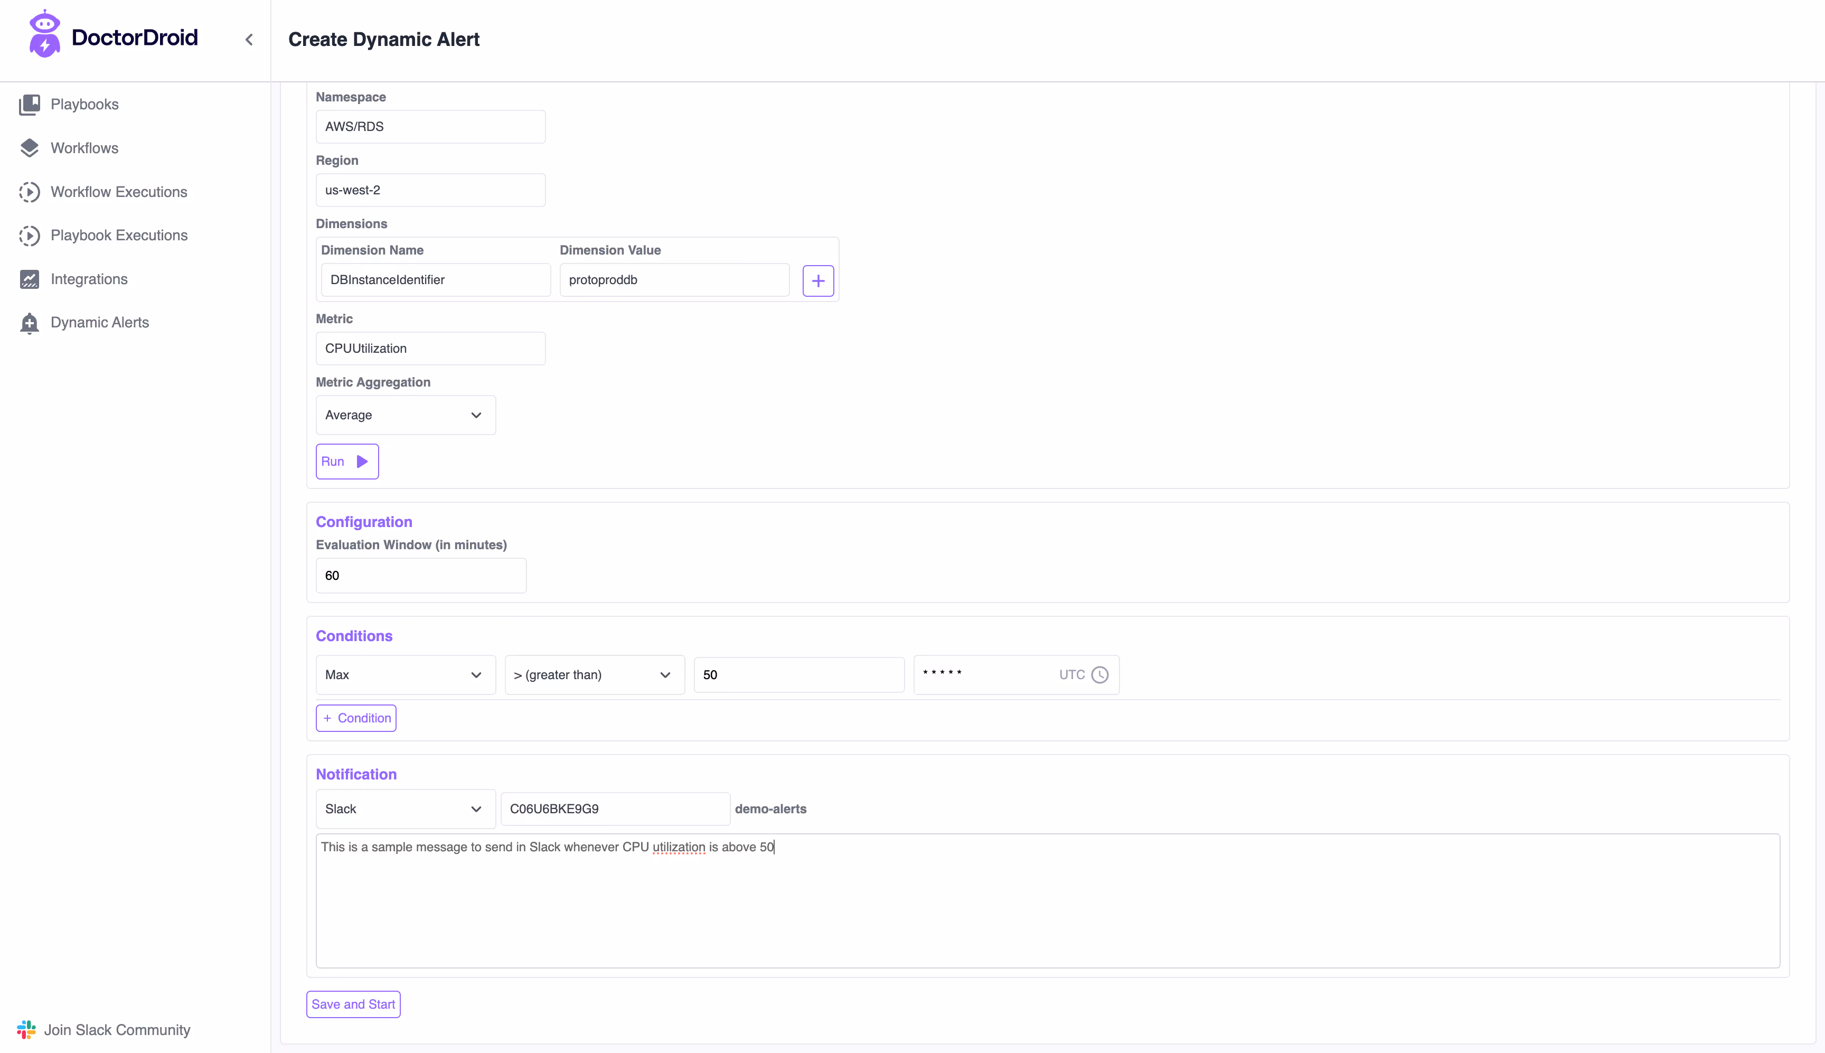
Task: Click the Evaluation Window (in minutes) label
Action: tap(411, 544)
